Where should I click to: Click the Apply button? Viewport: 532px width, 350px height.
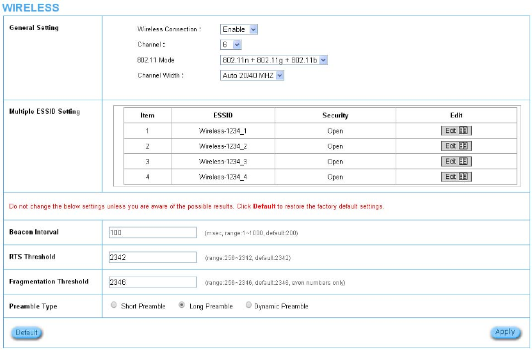(505, 332)
